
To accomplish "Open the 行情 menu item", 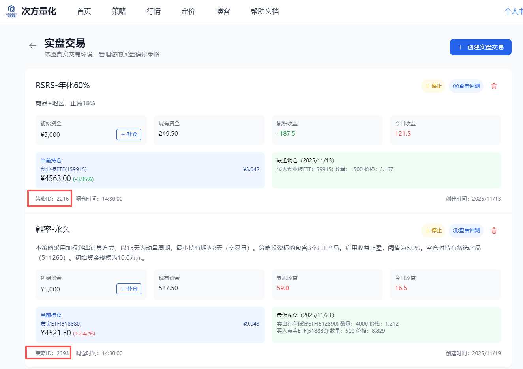I will pos(154,11).
